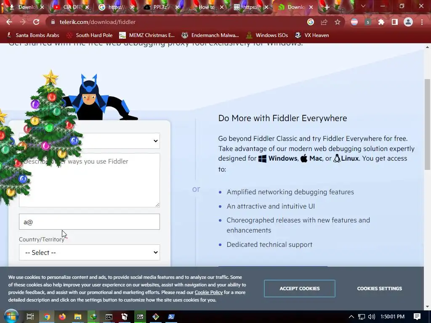Open the Chrome profile avatar

click(x=408, y=22)
